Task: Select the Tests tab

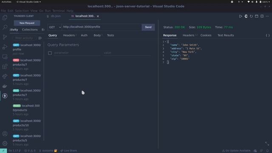Action: point(110,35)
